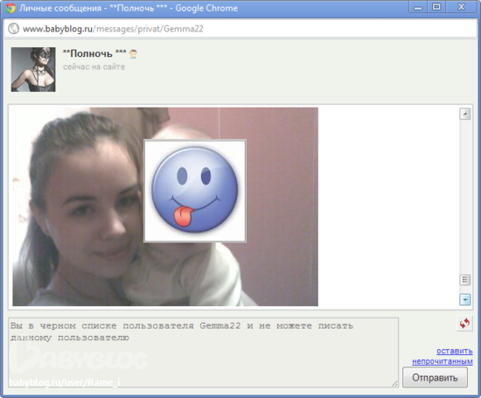
Task: Click the red refresh messages icon
Action: coord(464,323)
